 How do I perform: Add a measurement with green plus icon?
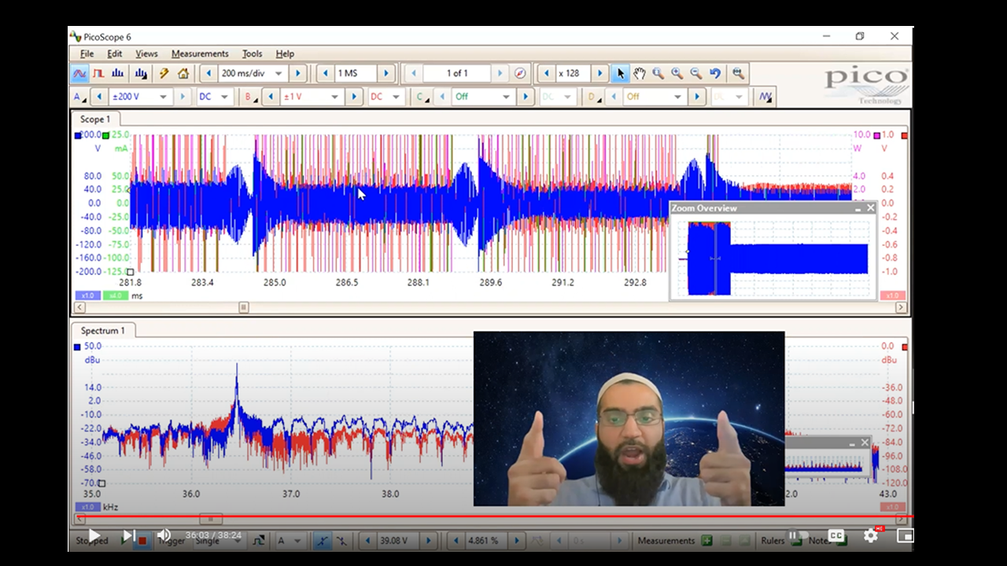(x=706, y=541)
